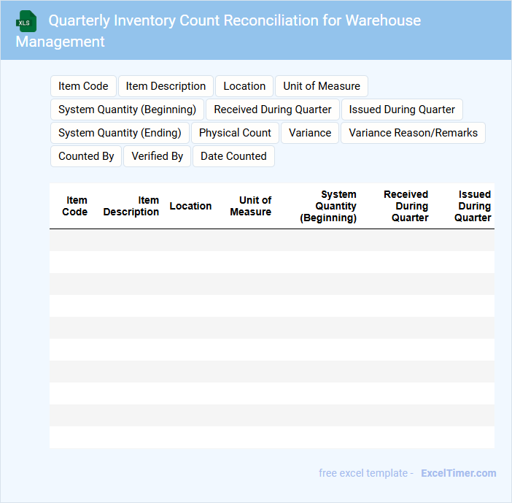
Task: Click the Verified By tag
Action: (157, 156)
